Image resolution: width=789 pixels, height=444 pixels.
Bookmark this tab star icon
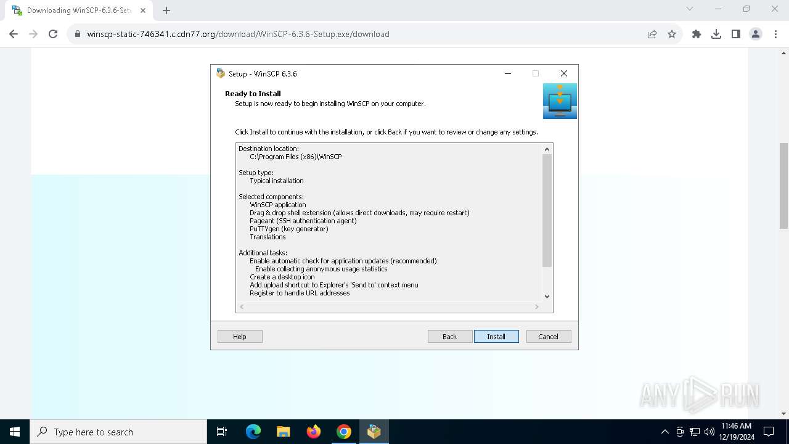pyautogui.click(x=672, y=34)
